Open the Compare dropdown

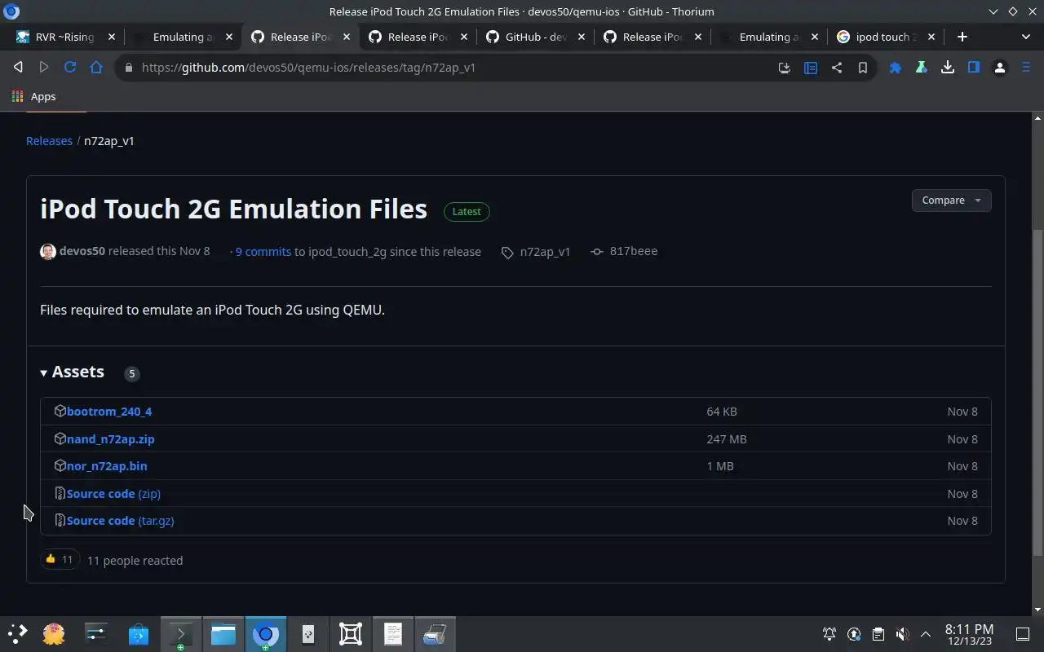(x=951, y=200)
